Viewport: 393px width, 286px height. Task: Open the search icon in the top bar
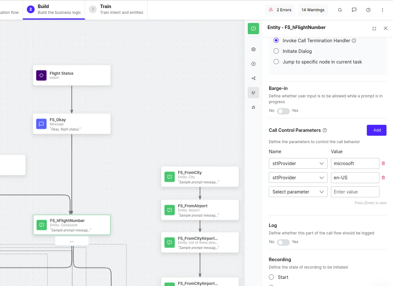point(340,10)
